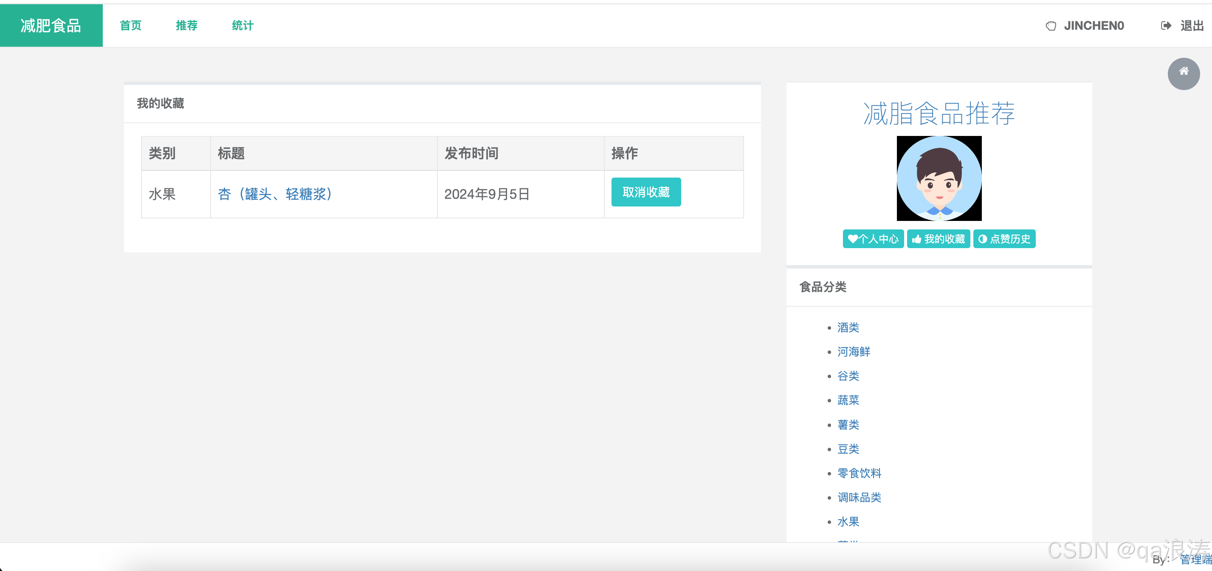Select the 零食饮料 category
This screenshot has width=1212, height=571.
[x=859, y=473]
